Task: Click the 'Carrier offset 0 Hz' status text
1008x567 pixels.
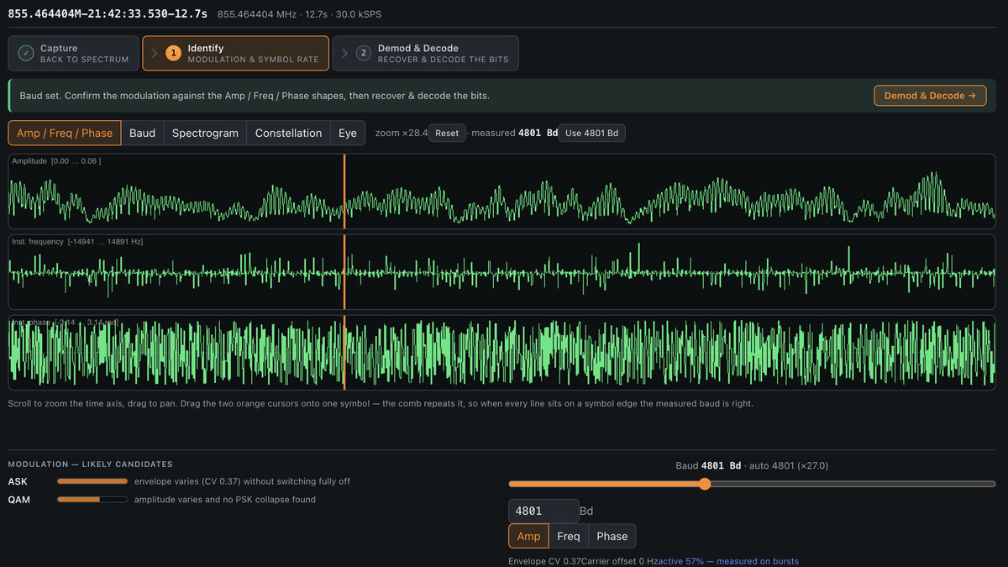Action: pyautogui.click(x=618, y=561)
